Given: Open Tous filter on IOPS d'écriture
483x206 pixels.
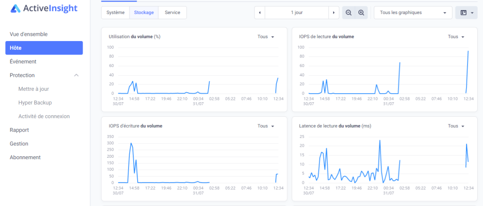Looking at the screenshot, I should (266, 126).
